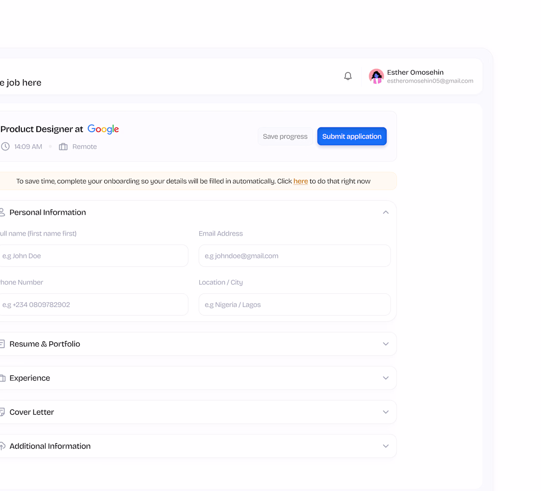Screen dimensions: 541x491
Task: Submit the application
Action: click(x=352, y=136)
